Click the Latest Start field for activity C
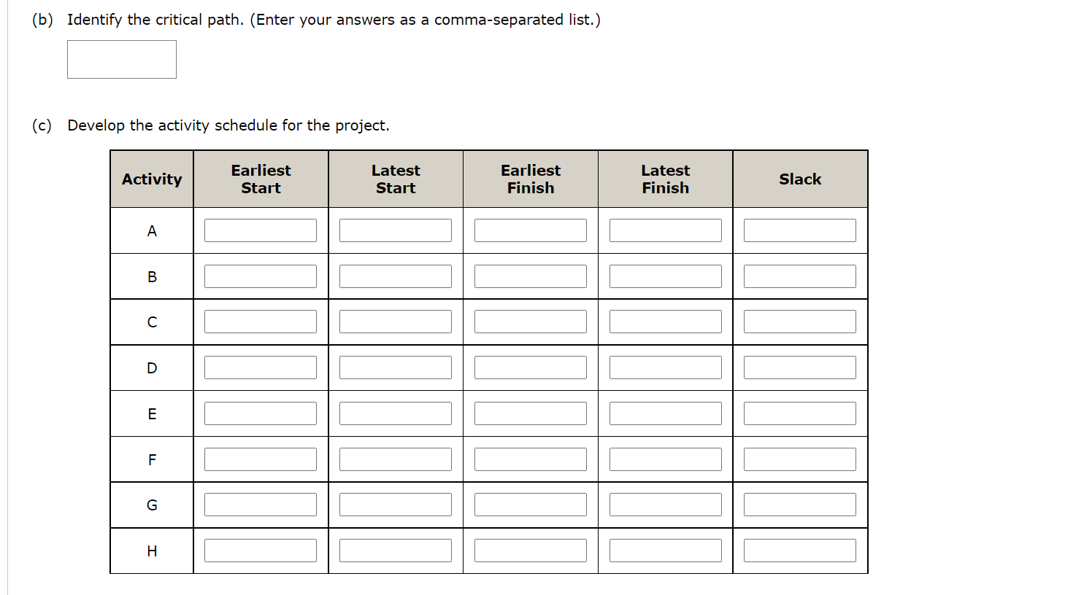This screenshot has width=1065, height=595. tap(395, 321)
